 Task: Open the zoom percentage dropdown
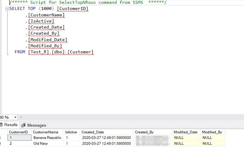tap(15, 117)
